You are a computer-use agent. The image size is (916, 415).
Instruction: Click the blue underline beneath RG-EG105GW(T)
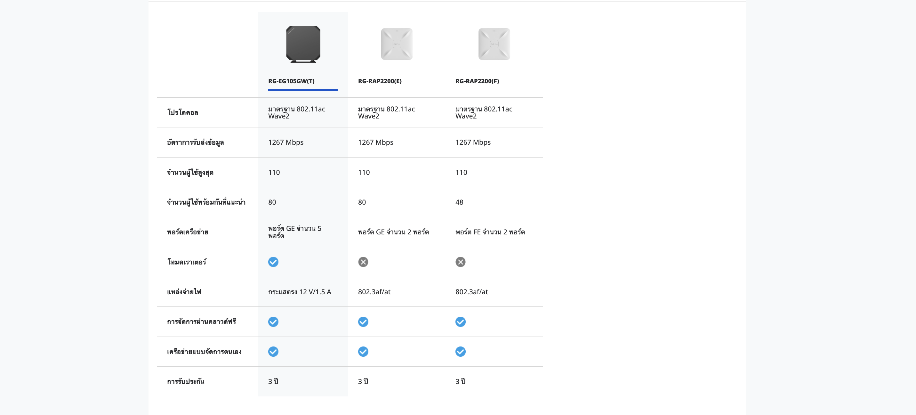302,90
